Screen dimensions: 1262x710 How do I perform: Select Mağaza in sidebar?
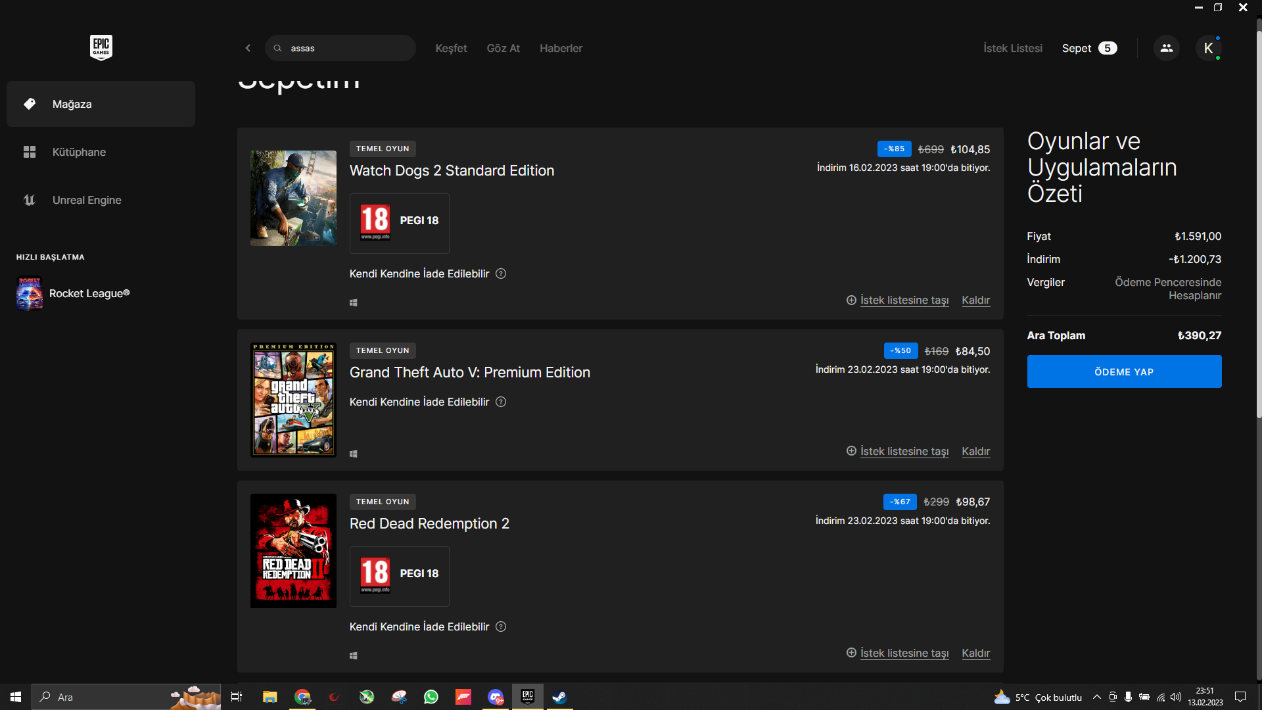click(x=101, y=104)
